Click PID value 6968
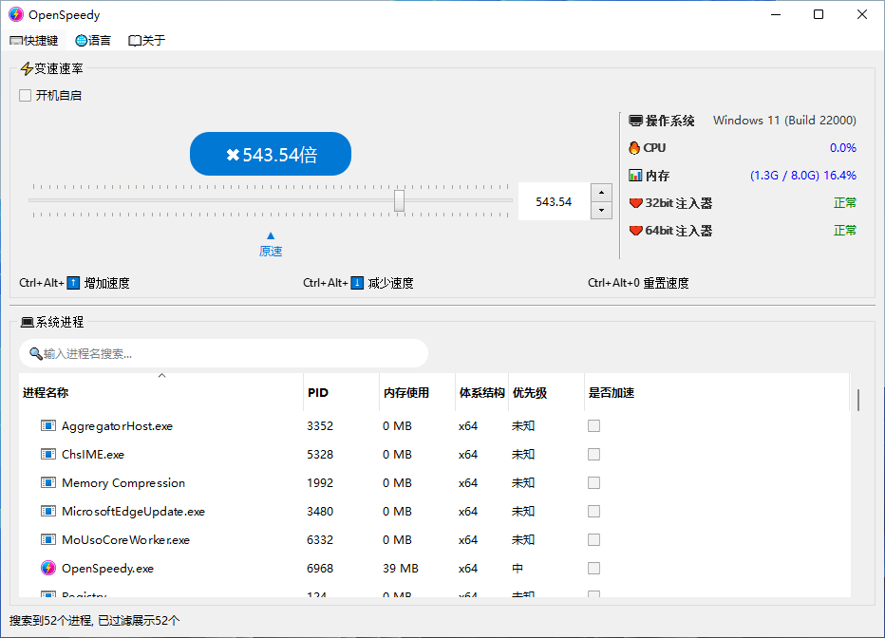The image size is (885, 638). pyautogui.click(x=320, y=568)
